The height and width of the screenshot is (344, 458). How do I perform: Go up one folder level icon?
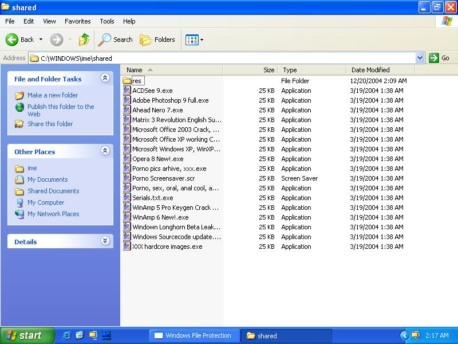[84, 40]
